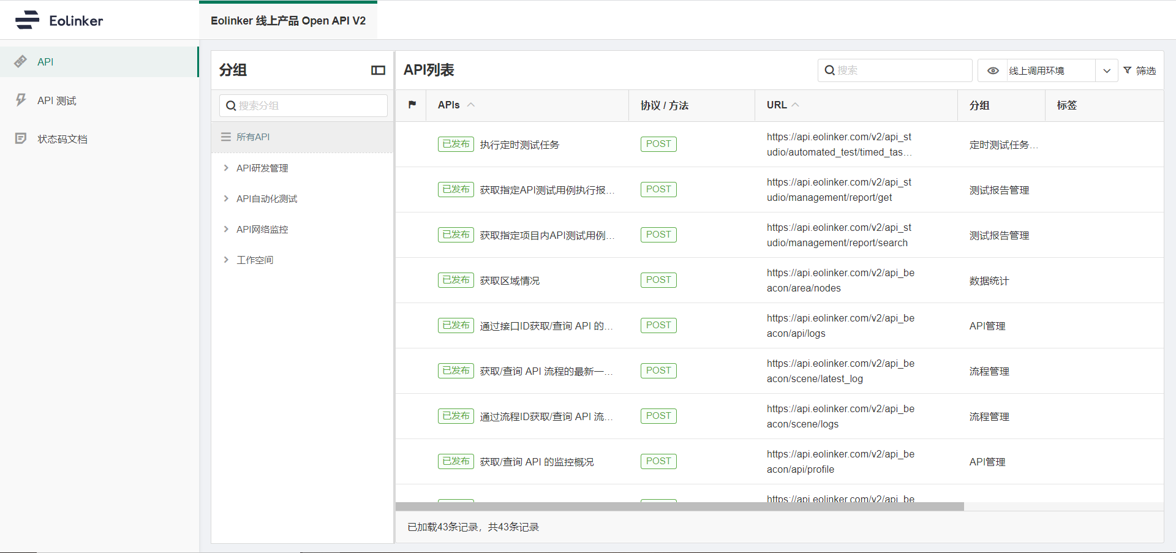Open the 获取指定项目内API测试用例… API

[547, 235]
